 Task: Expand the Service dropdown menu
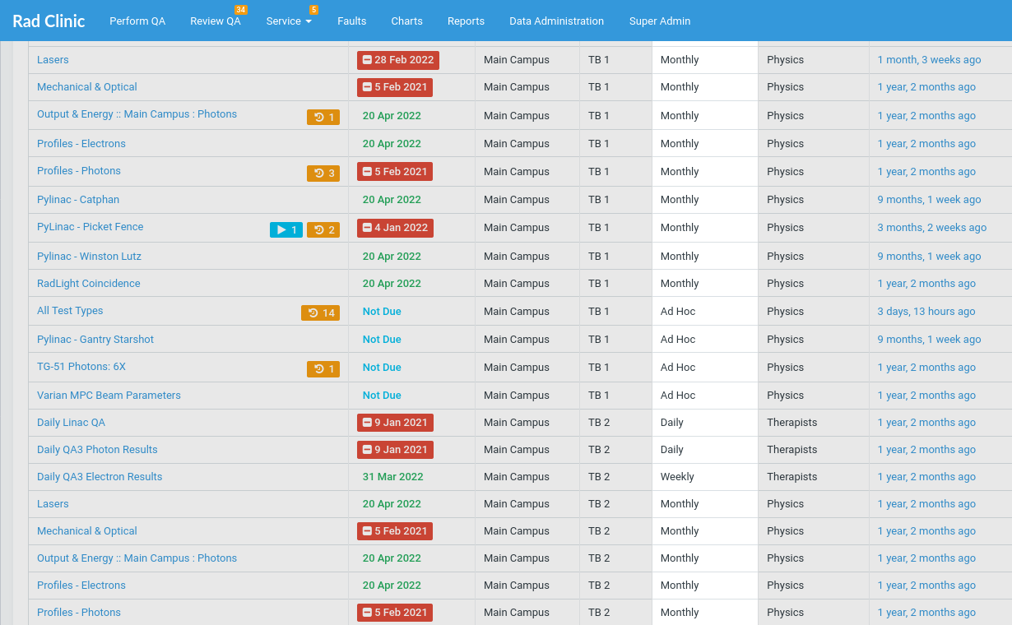(289, 21)
